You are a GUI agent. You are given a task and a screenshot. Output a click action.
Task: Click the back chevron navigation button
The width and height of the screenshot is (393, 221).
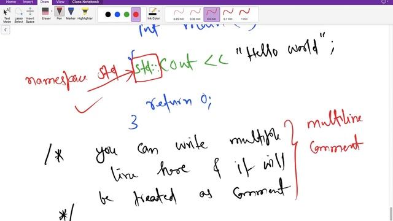click(x=6, y=30)
